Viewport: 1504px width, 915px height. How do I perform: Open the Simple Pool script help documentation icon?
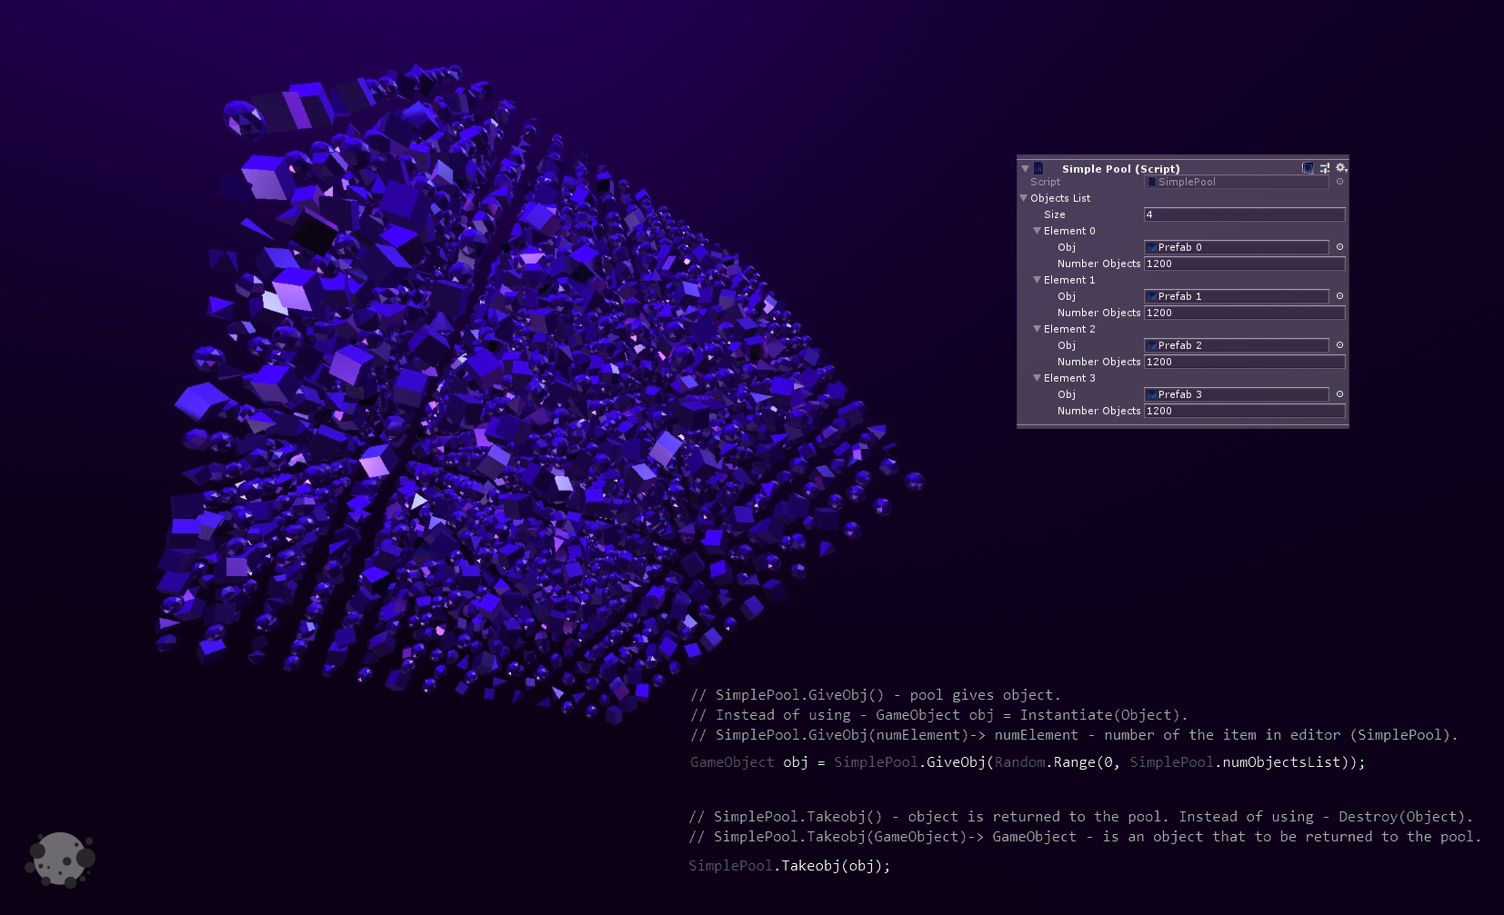click(x=1307, y=168)
